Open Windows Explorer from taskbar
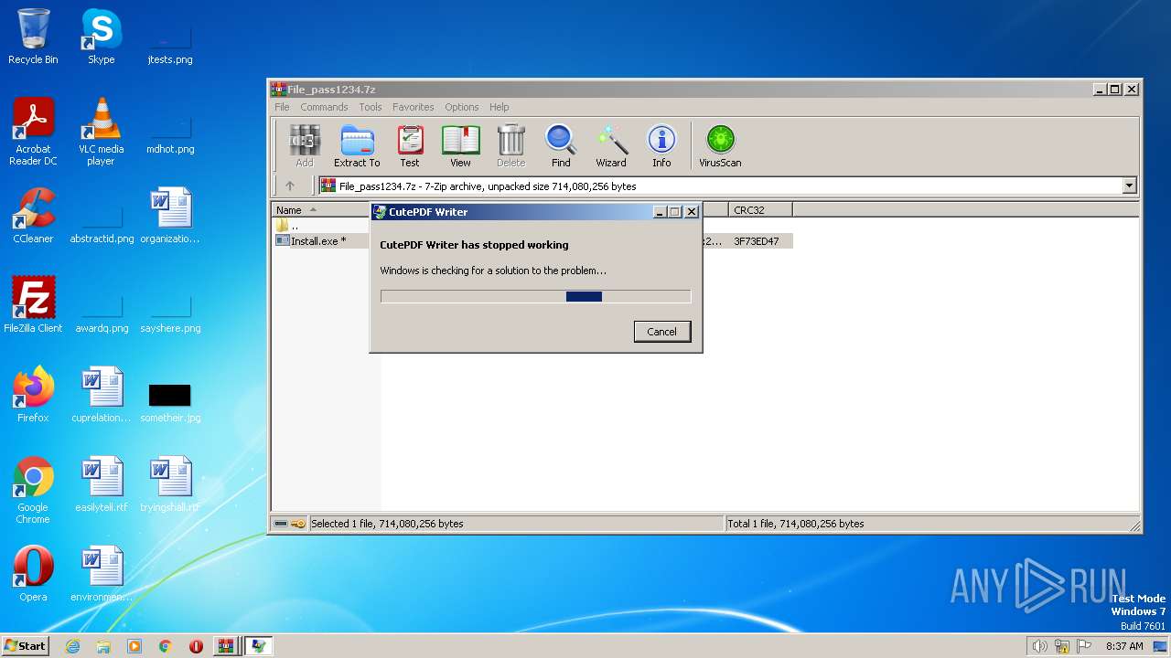 [103, 646]
